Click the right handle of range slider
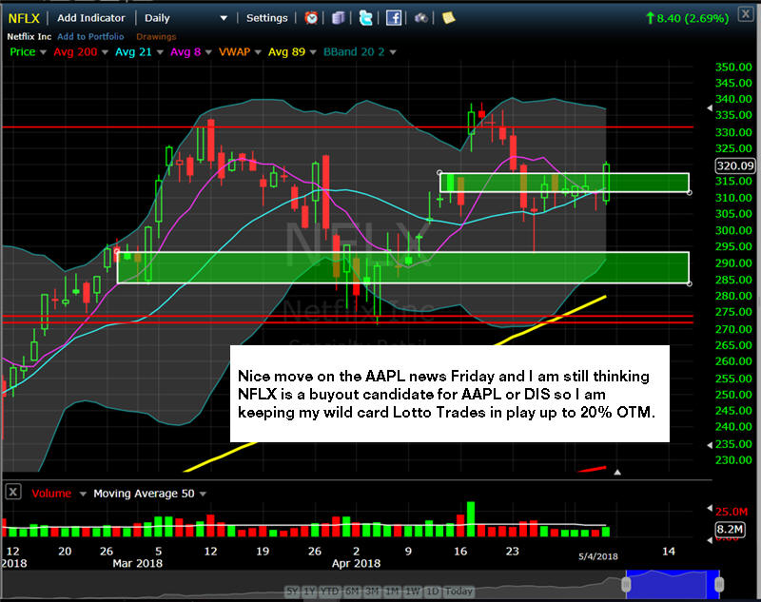761x602 pixels. click(720, 583)
